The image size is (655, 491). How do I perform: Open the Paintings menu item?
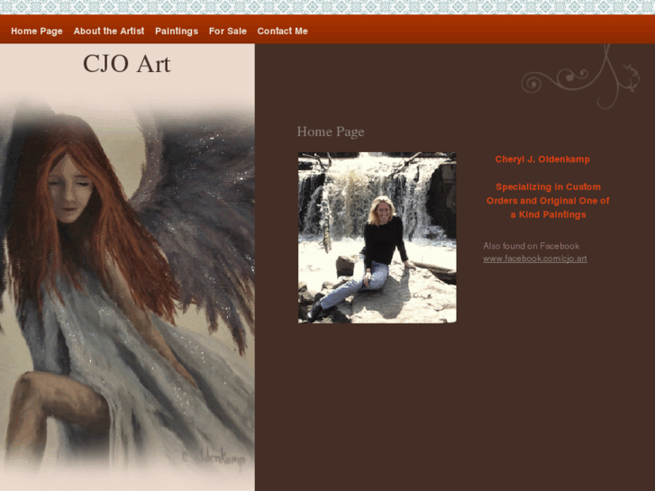(x=177, y=31)
